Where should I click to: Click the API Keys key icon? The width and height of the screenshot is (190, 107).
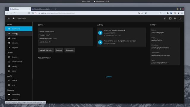pyautogui.click(x=9, y=99)
